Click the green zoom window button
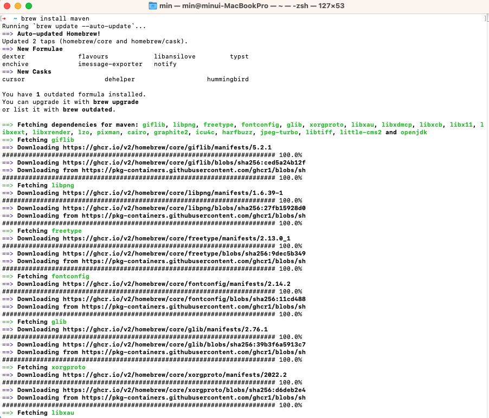This screenshot has width=489, height=418. point(29,5)
